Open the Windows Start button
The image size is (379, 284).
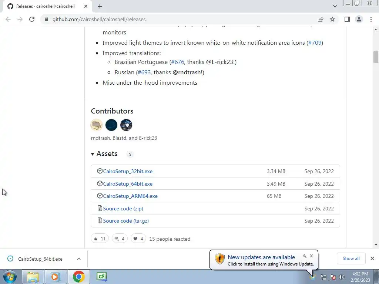[x=10, y=277]
